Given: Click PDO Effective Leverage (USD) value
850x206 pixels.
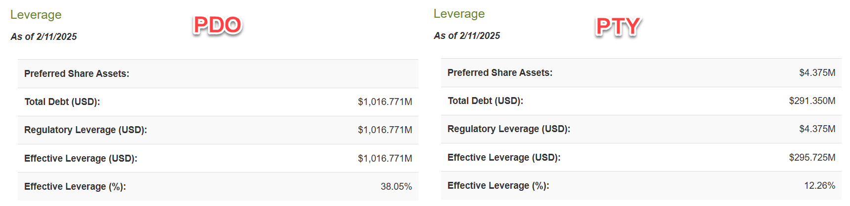Looking at the screenshot, I should tap(385, 158).
